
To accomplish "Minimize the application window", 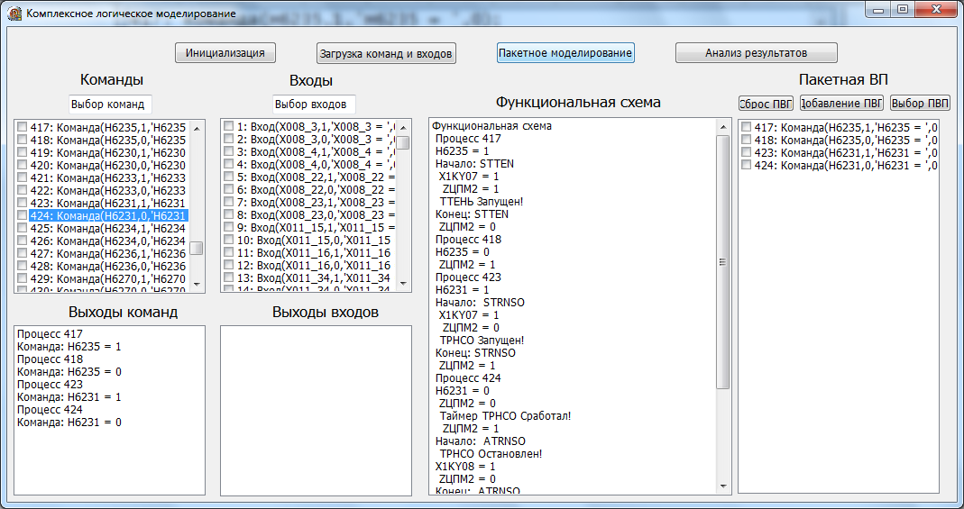I will click(x=878, y=10).
